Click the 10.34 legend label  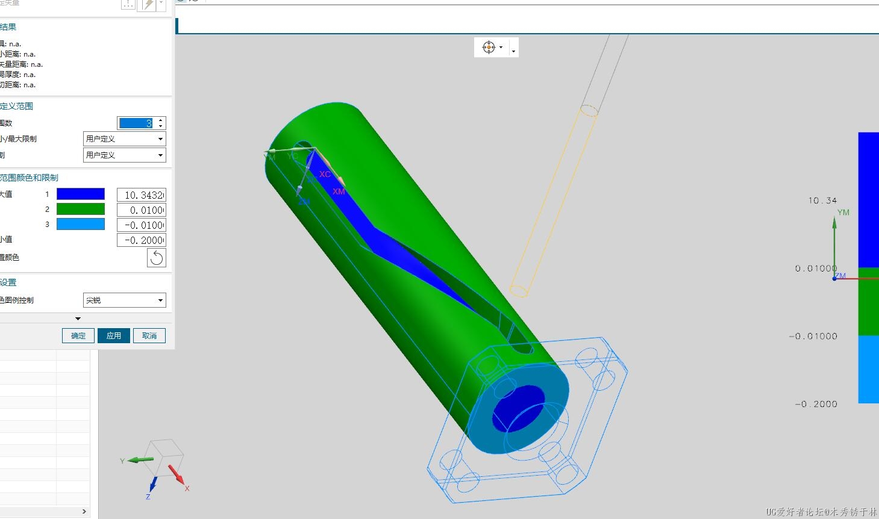[822, 200]
